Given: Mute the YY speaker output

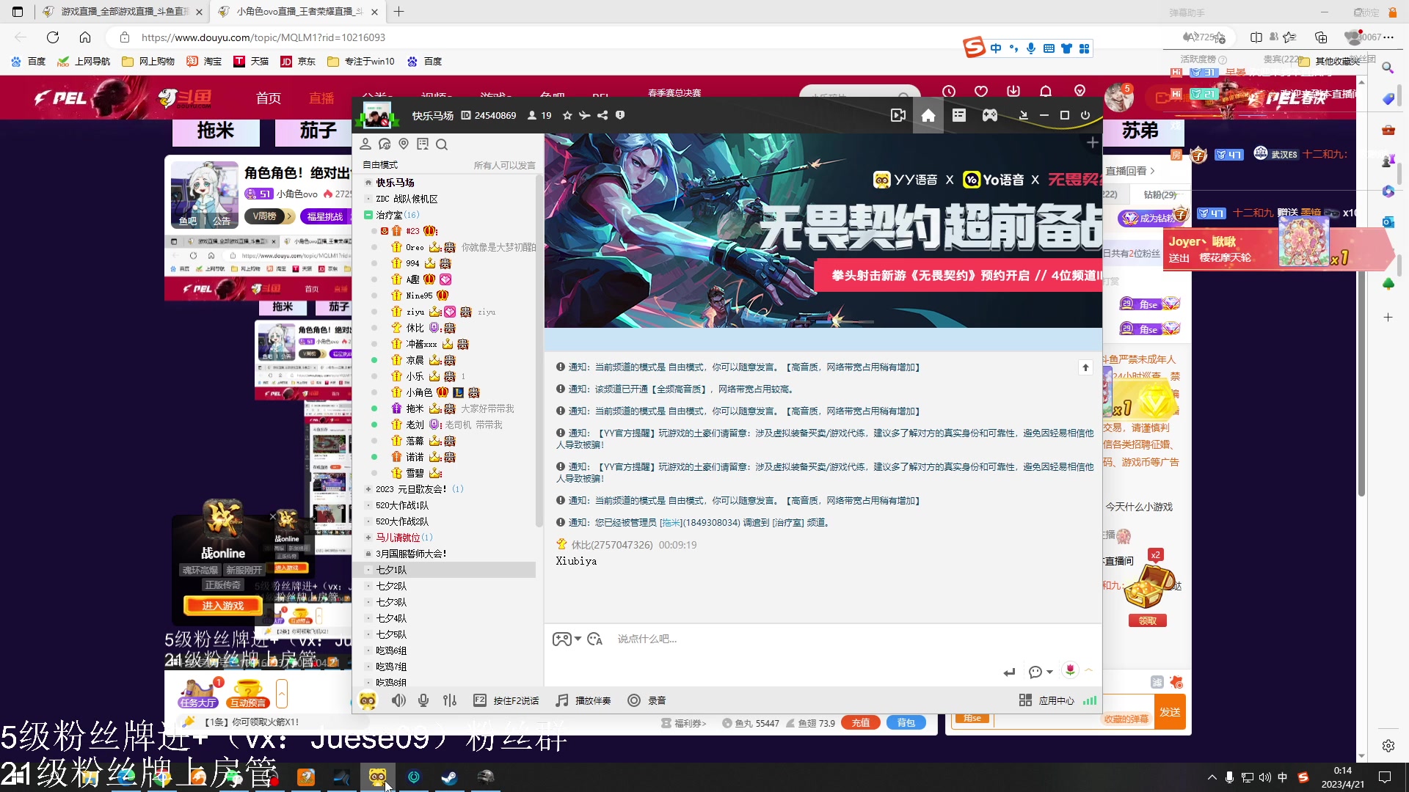Looking at the screenshot, I should [398, 700].
